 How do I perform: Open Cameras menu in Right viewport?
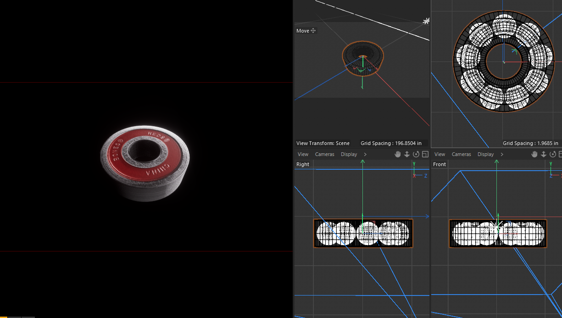pos(324,154)
